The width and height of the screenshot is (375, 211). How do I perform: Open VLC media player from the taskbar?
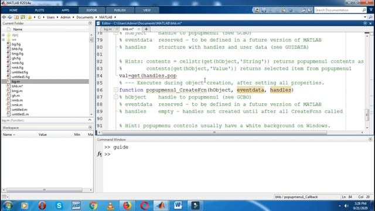pyautogui.click(x=110, y=206)
